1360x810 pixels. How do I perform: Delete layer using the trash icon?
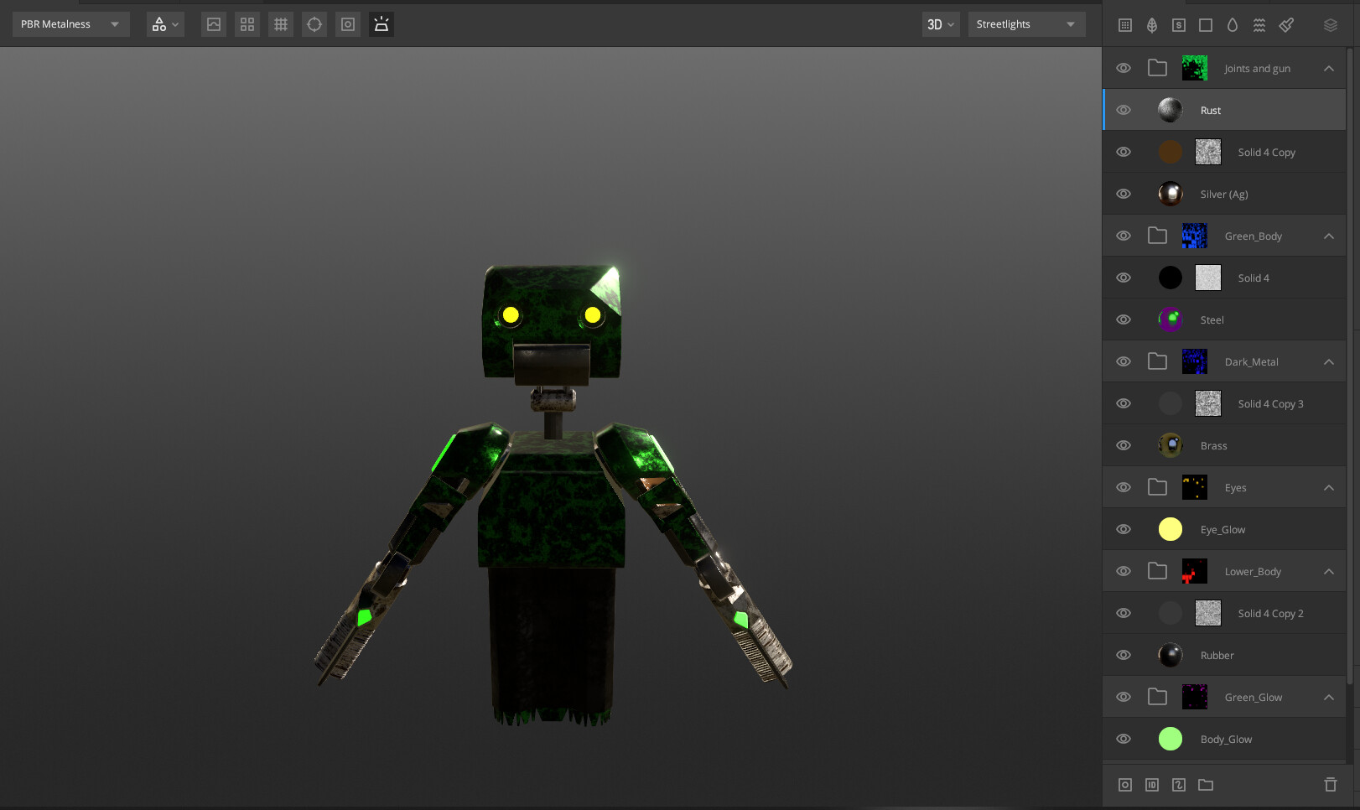tap(1331, 784)
